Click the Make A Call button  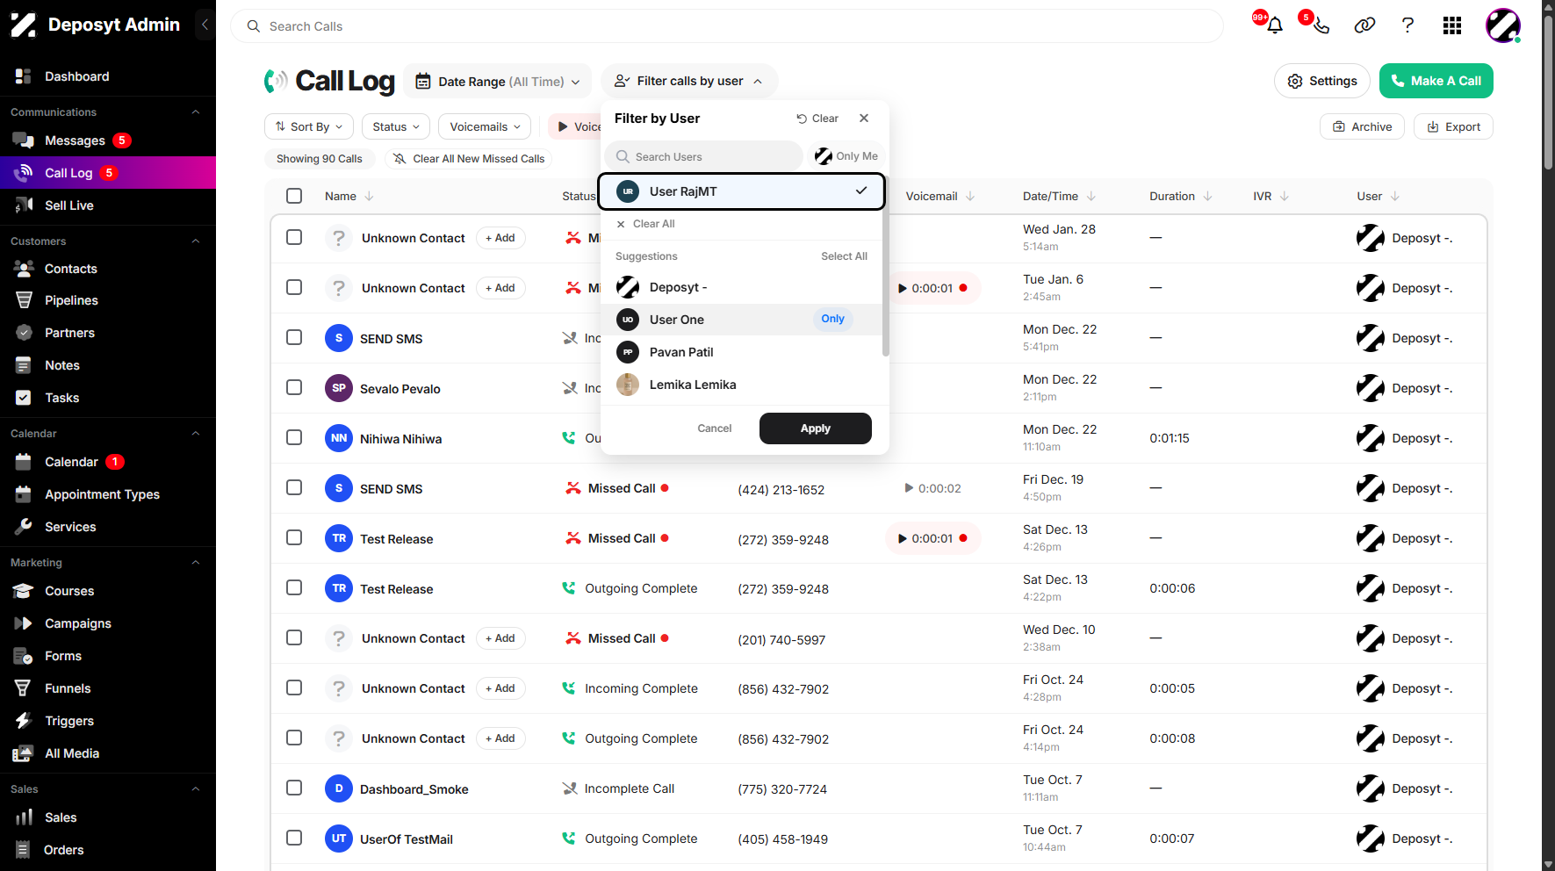[1436, 81]
